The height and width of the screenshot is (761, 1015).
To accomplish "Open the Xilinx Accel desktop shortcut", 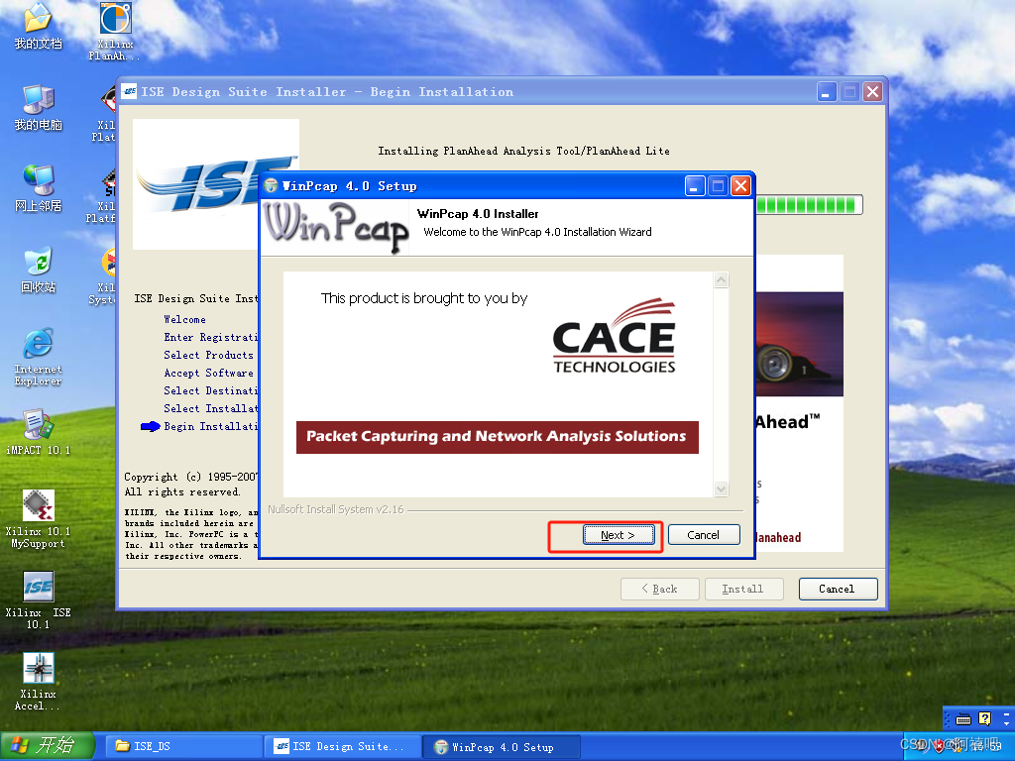I will click(39, 682).
